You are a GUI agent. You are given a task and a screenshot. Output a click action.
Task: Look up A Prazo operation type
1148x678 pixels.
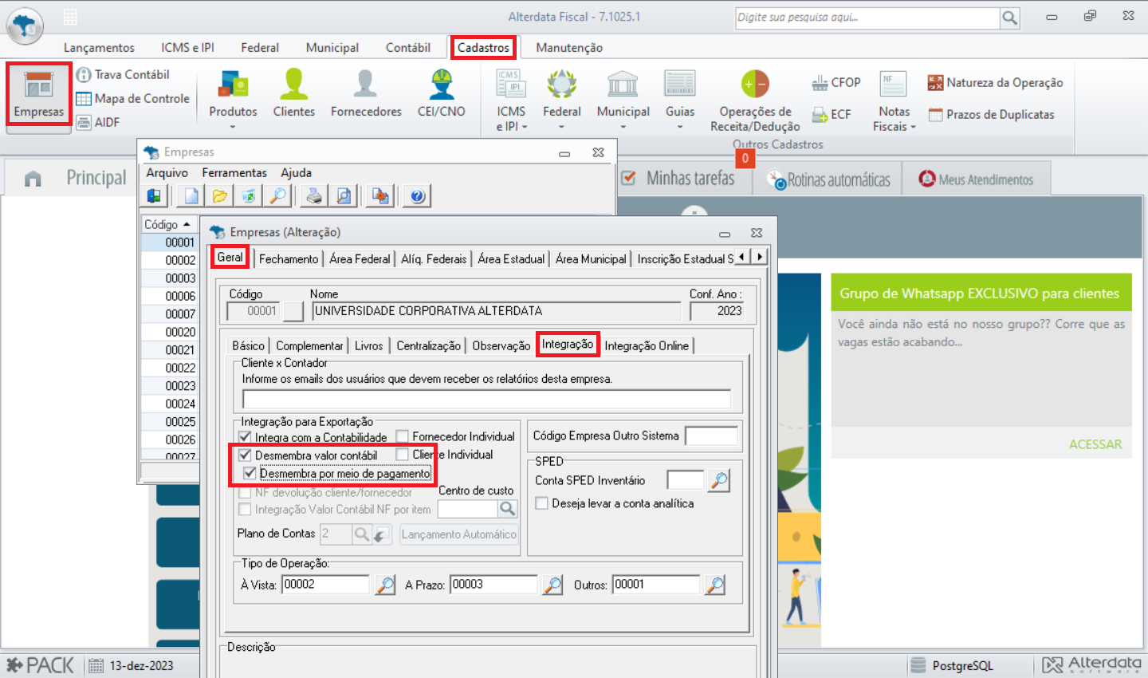pos(552,585)
